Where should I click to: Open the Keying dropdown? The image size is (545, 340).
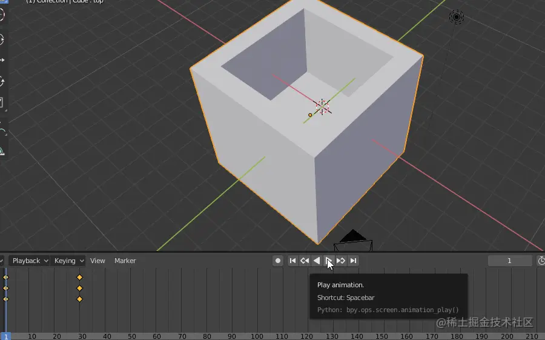point(68,261)
